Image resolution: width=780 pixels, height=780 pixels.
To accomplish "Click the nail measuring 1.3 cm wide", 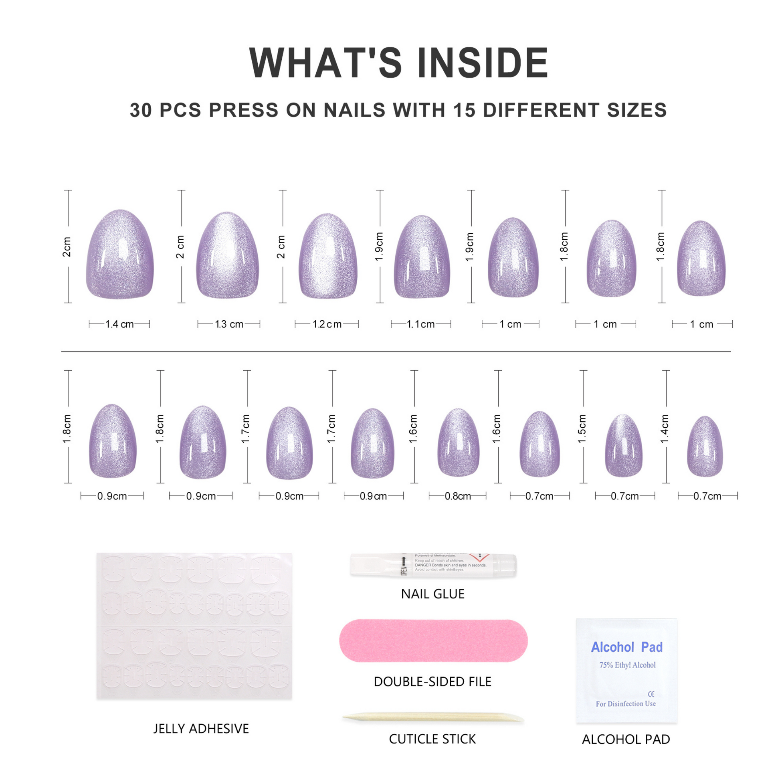I will pyautogui.click(x=228, y=255).
